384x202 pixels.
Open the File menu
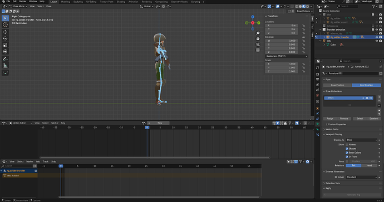coord(8,2)
